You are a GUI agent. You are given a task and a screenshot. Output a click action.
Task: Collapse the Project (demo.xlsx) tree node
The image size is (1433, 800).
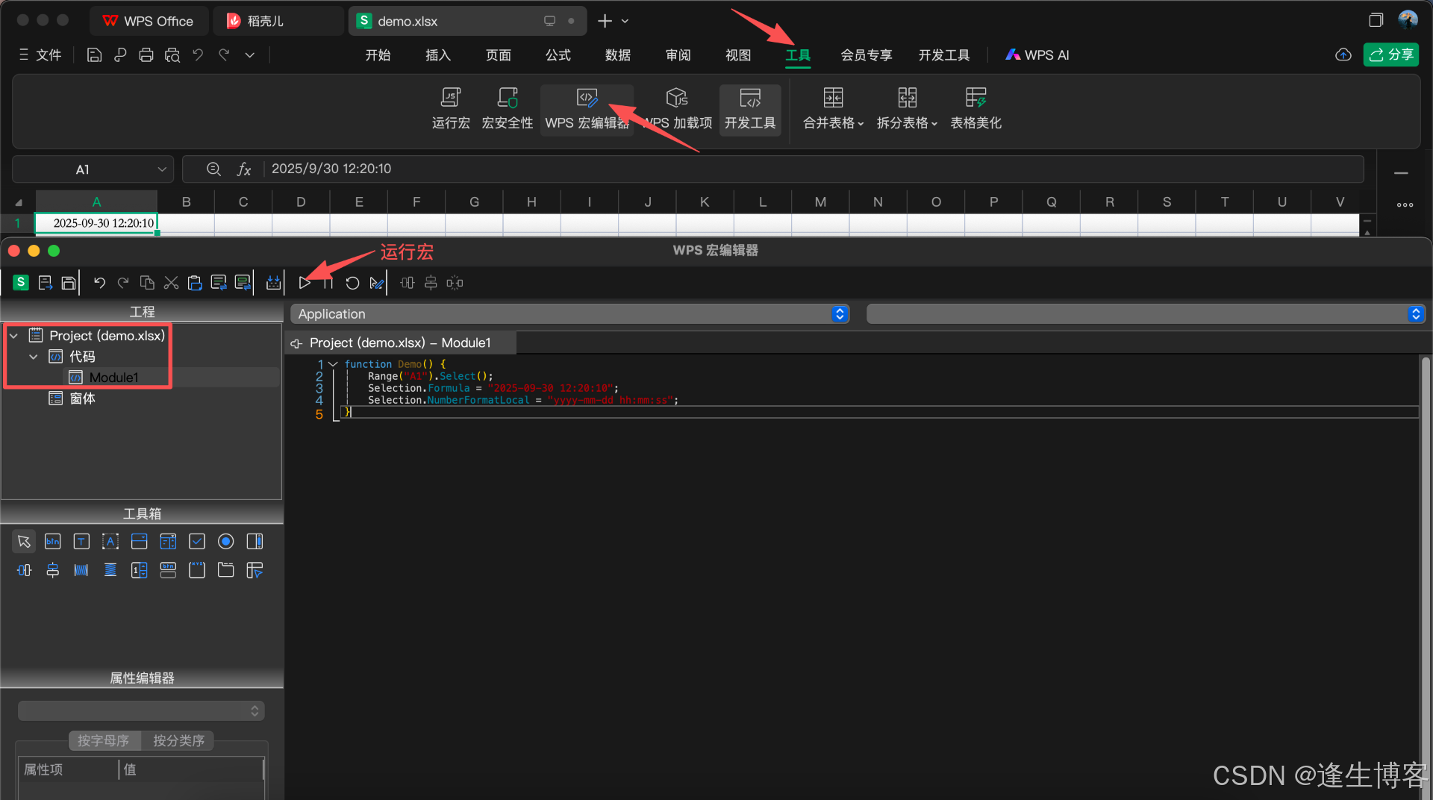[x=13, y=336]
